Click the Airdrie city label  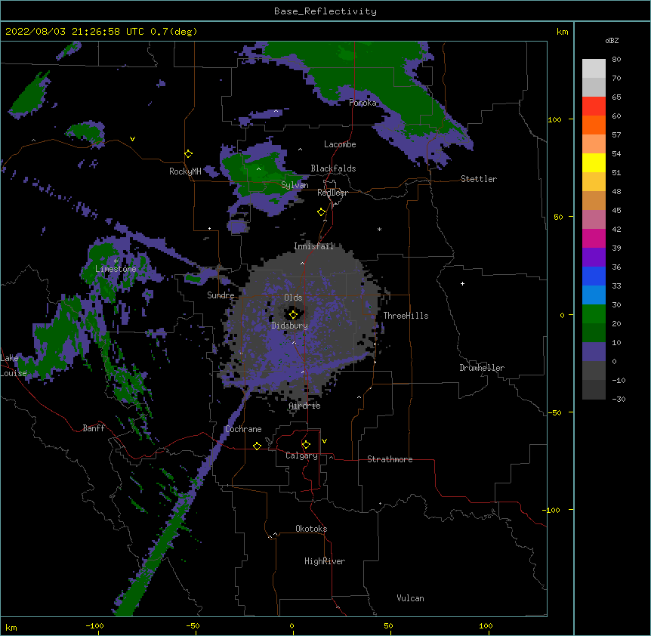[x=305, y=406]
